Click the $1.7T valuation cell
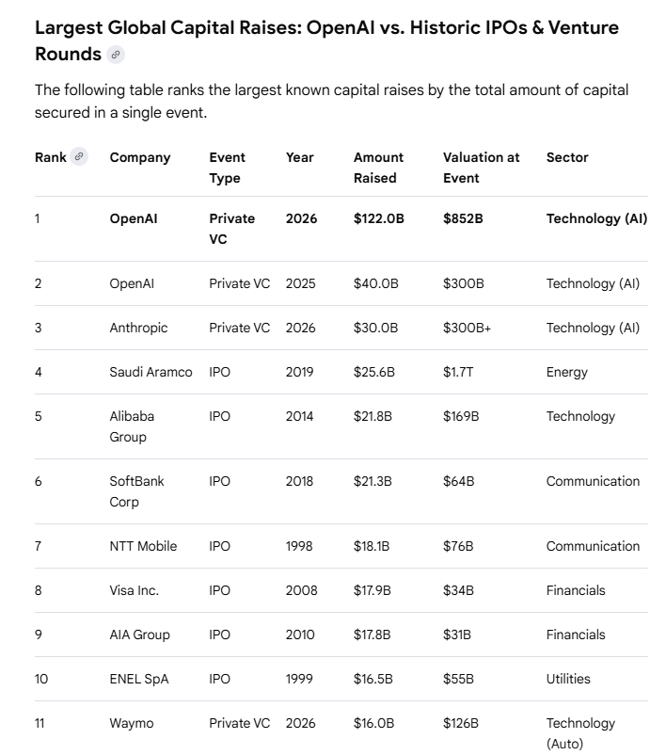This screenshot has width=666, height=755. tap(458, 372)
